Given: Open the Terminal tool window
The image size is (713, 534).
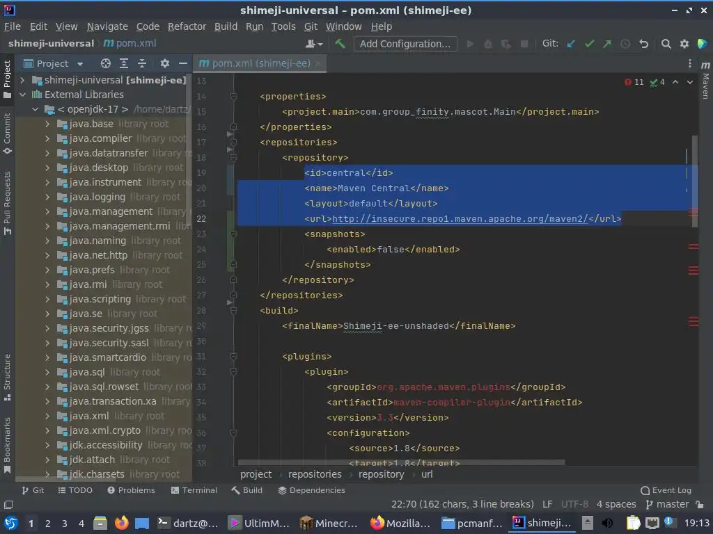Looking at the screenshot, I should 194,490.
